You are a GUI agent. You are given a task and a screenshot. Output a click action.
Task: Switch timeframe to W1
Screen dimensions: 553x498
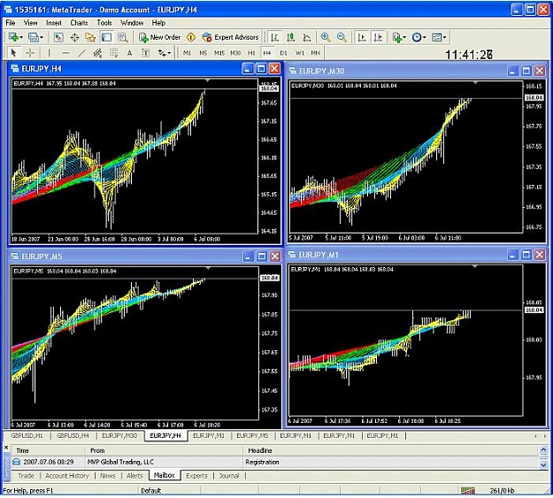pyautogui.click(x=300, y=53)
